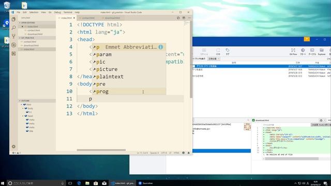Click the Explorer icon in the Sourcetree toolbar
The height and width of the screenshot is (186, 331).
click(x=322, y=52)
